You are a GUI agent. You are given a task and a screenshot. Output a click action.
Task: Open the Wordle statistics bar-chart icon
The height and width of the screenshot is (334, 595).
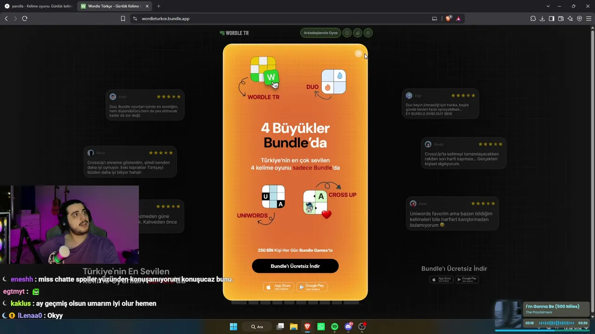357,33
